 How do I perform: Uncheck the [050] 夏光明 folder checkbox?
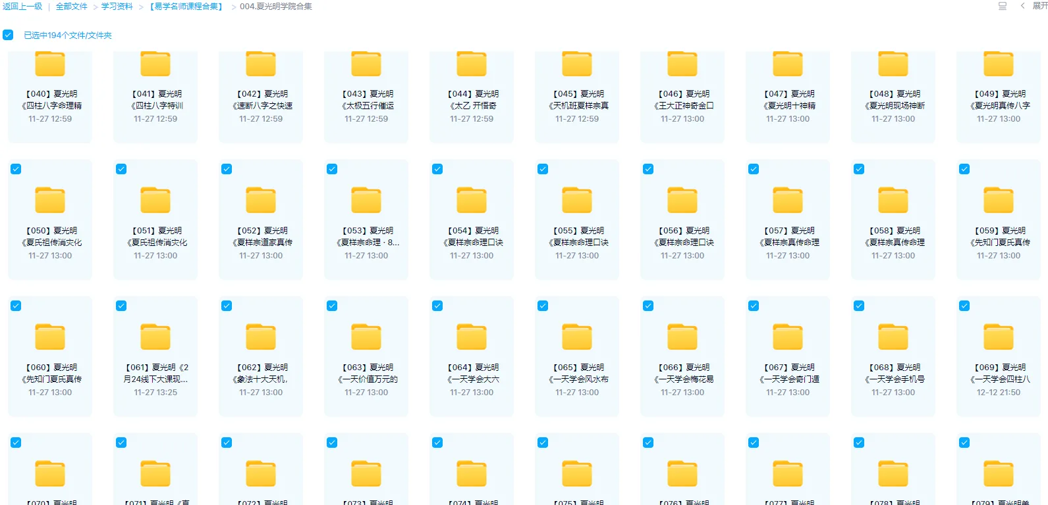[x=16, y=169]
